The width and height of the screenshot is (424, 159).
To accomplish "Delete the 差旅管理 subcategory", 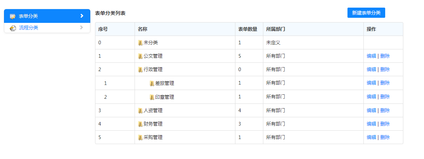I will (385, 83).
